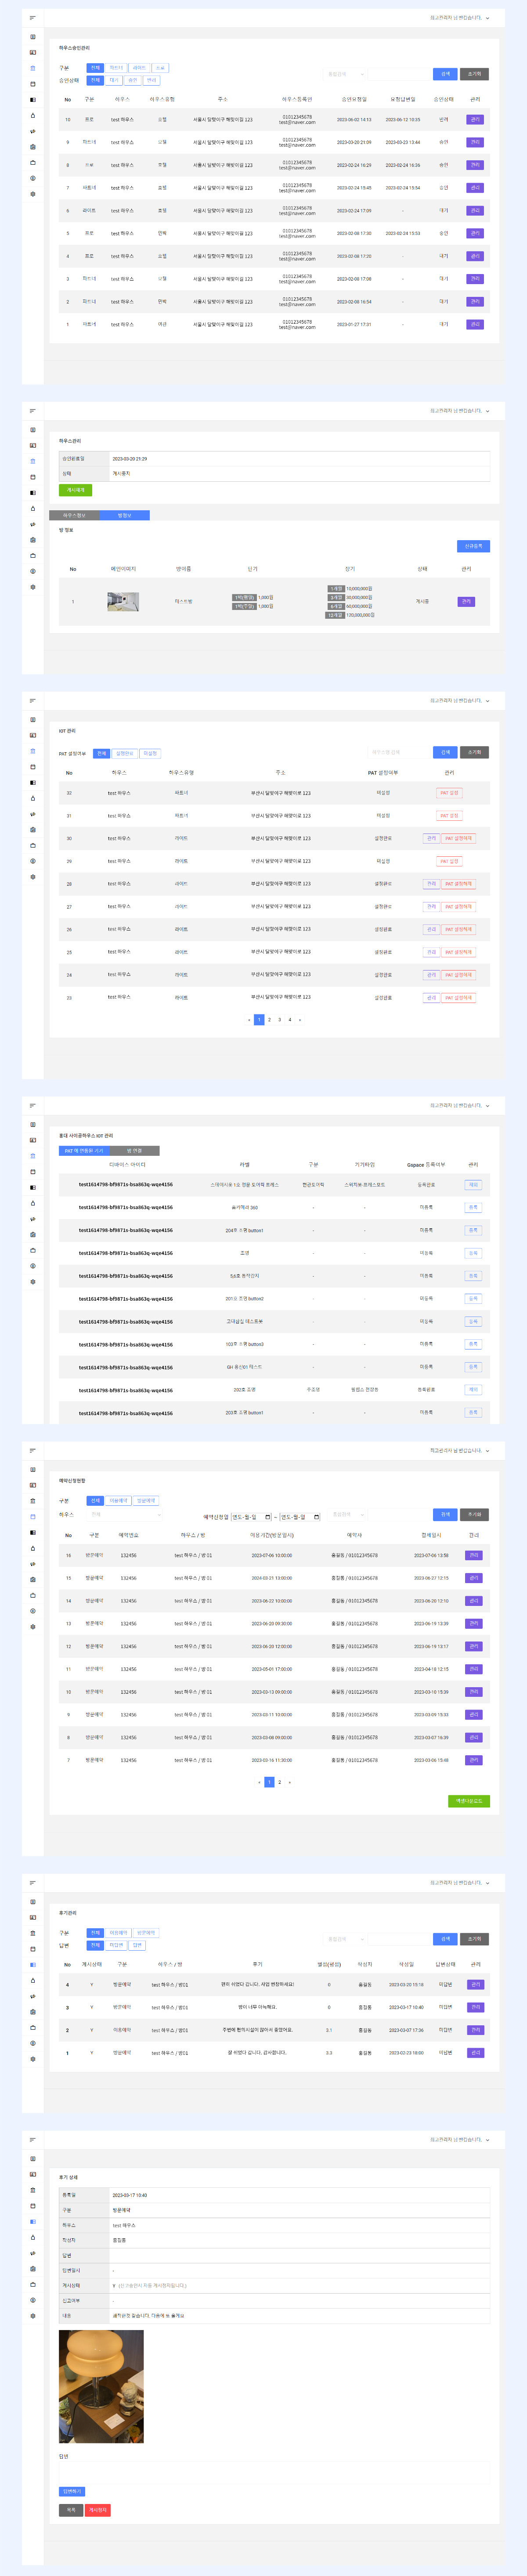Click hamburger menu icon on 하우스승인관리 page
527x2576 pixels.
coord(32,18)
